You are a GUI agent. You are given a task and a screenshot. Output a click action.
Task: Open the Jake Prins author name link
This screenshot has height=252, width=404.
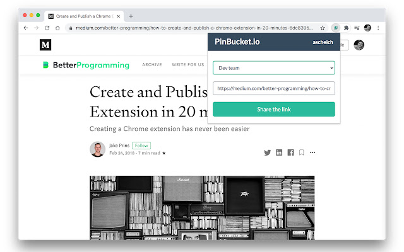(119, 146)
